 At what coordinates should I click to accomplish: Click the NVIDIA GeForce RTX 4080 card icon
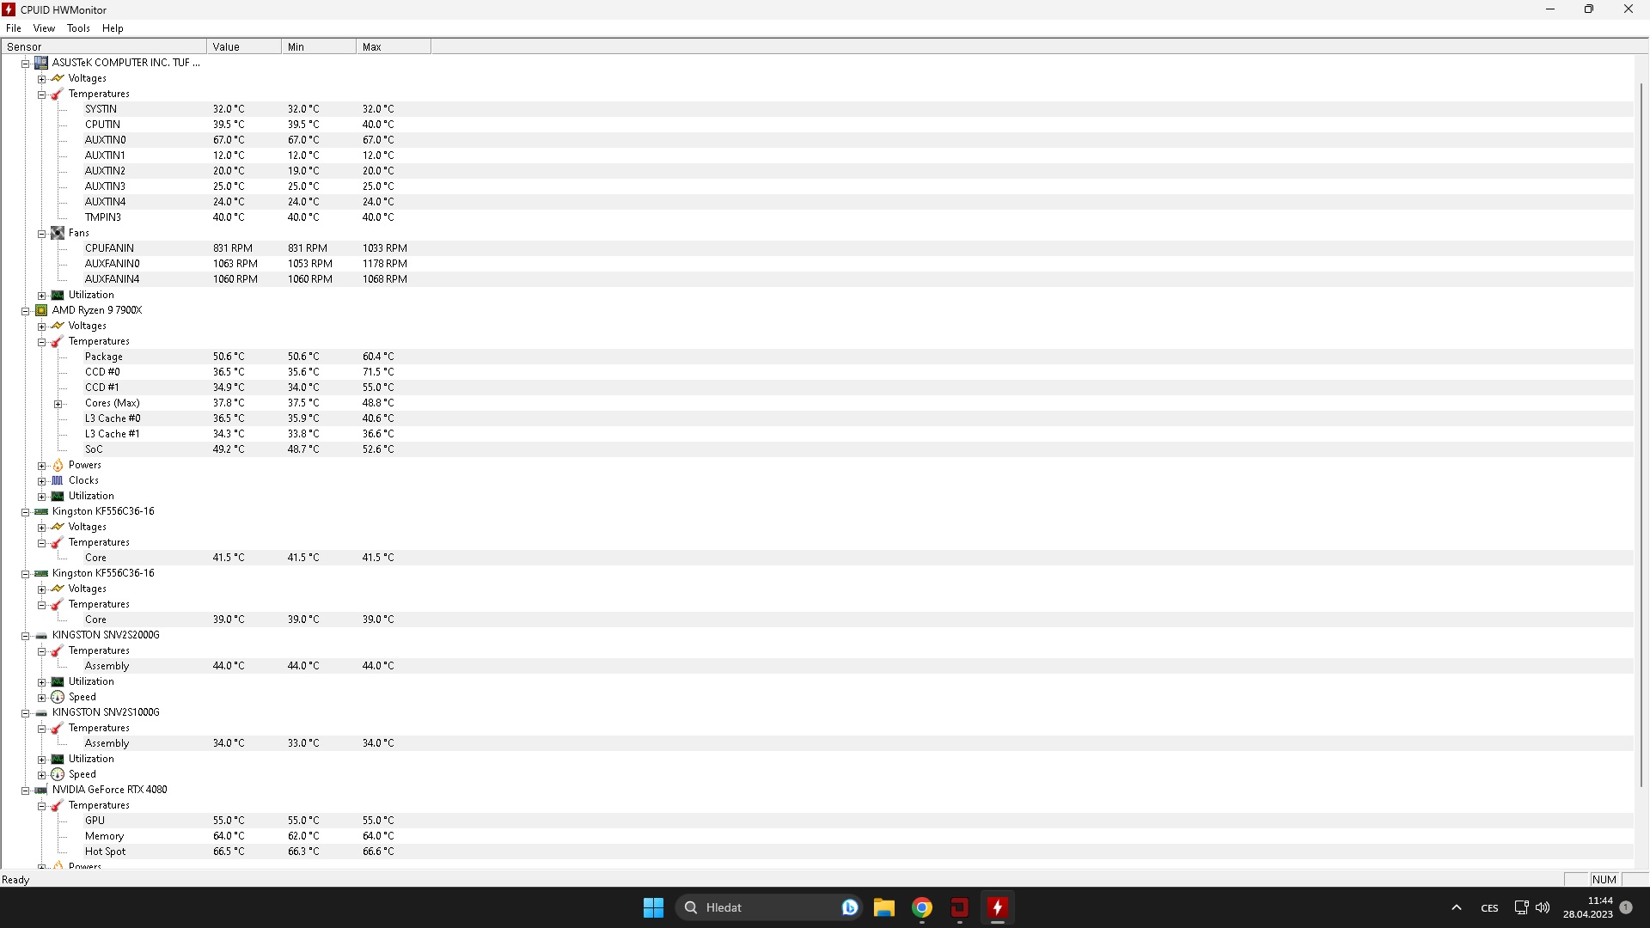[x=41, y=790]
